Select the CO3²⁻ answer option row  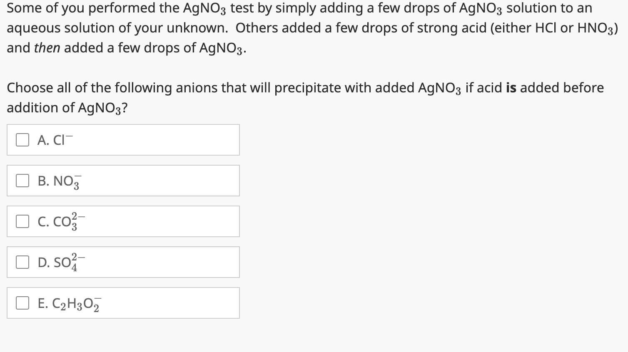(123, 221)
